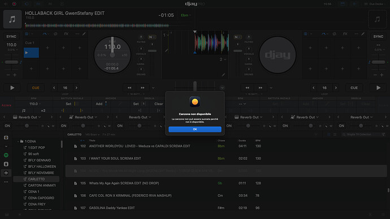Click the right deck tempo minus button

(x=375, y=75)
